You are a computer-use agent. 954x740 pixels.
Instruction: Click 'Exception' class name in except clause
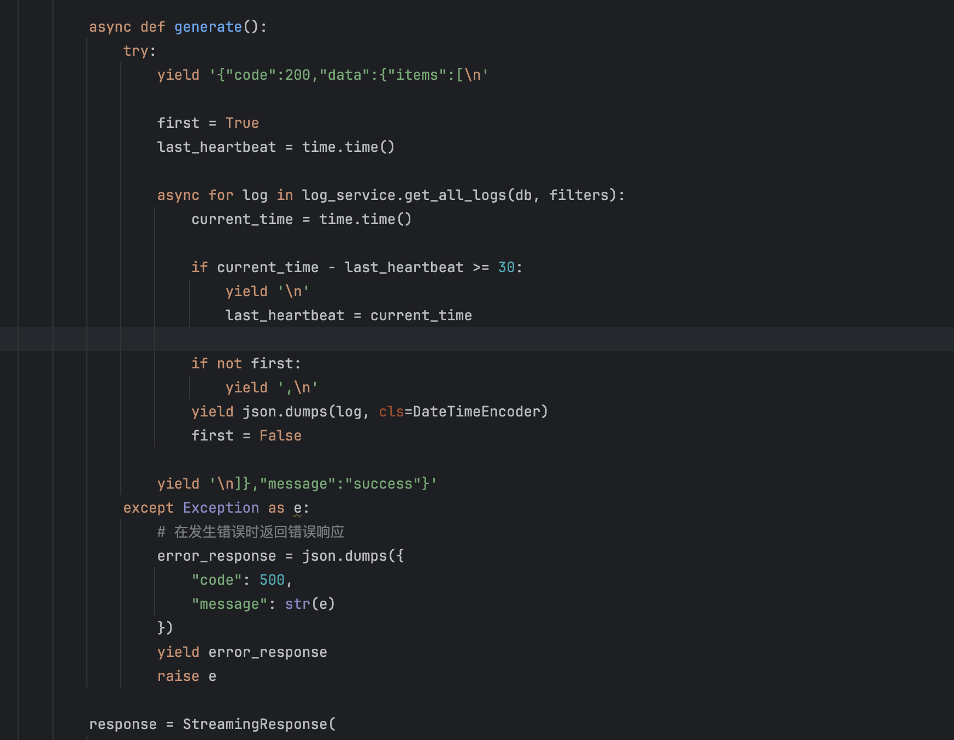coord(221,508)
